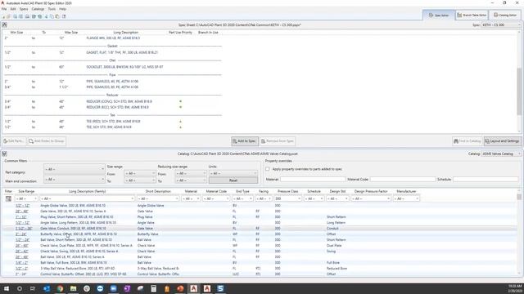Select TEE (RED) row in spec sheet
This screenshot has height=294, width=524.
click(x=113, y=122)
